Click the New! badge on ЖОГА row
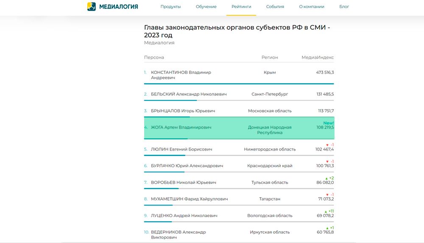 pyautogui.click(x=329, y=123)
